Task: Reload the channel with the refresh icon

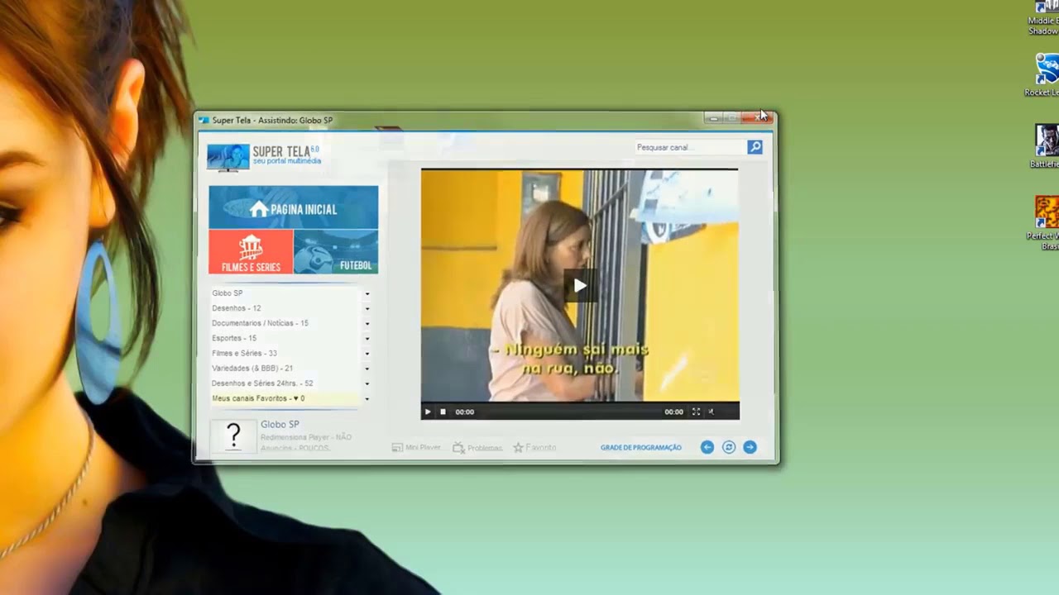Action: (729, 447)
